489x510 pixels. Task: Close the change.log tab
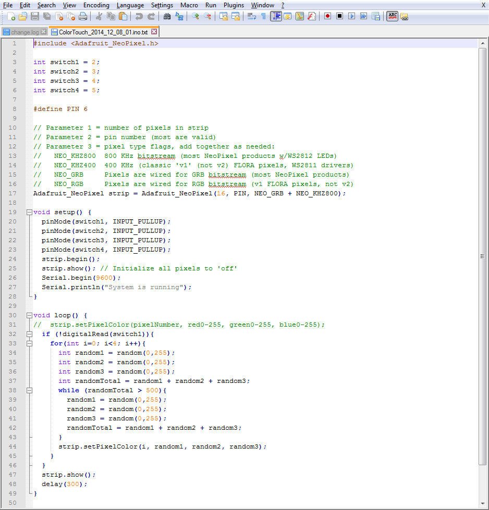point(43,32)
